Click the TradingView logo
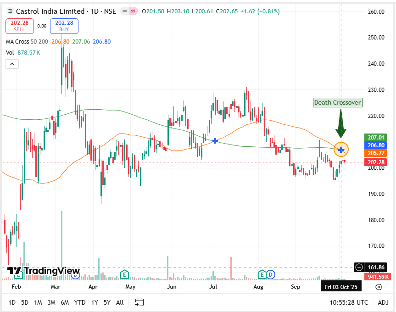Screen dimensions: 396x312 click(x=44, y=271)
